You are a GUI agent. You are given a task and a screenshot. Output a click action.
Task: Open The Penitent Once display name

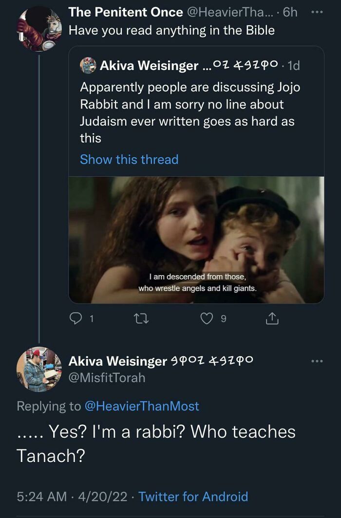click(126, 12)
